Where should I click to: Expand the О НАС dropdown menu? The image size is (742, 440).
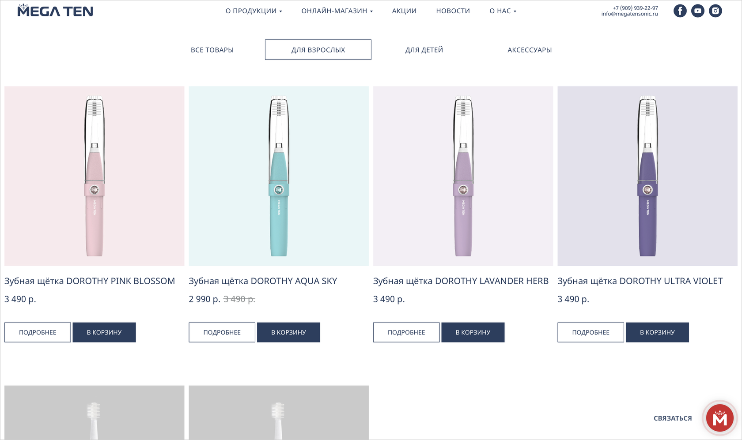[503, 11]
